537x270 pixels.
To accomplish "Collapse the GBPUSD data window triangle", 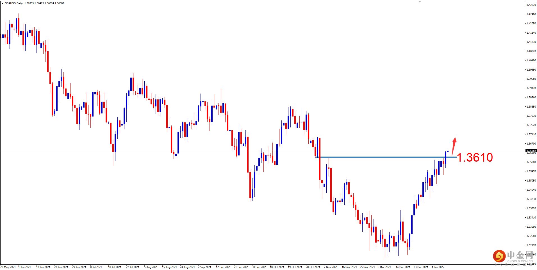I will pos(2,3).
